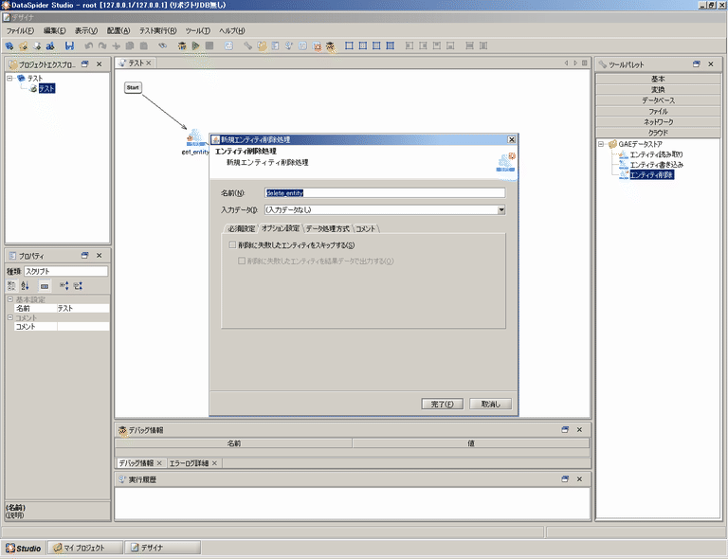Switch to the デバッグ情報 bottom tab
The image size is (728, 559).
click(x=136, y=463)
